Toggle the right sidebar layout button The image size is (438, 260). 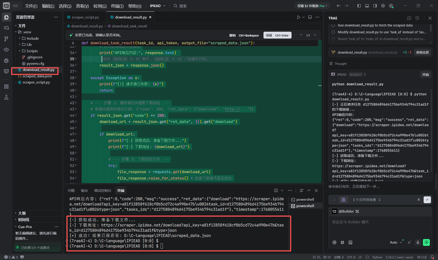click(375, 6)
